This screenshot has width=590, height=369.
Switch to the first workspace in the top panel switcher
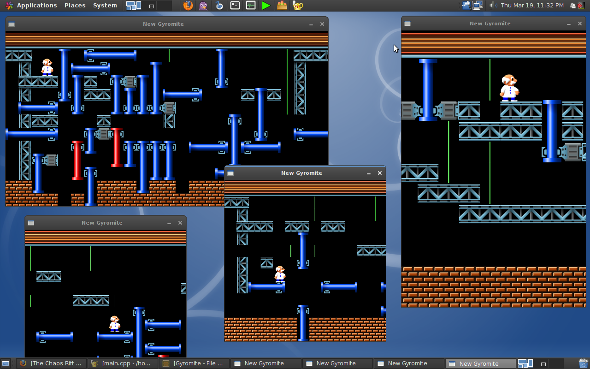[134, 6]
